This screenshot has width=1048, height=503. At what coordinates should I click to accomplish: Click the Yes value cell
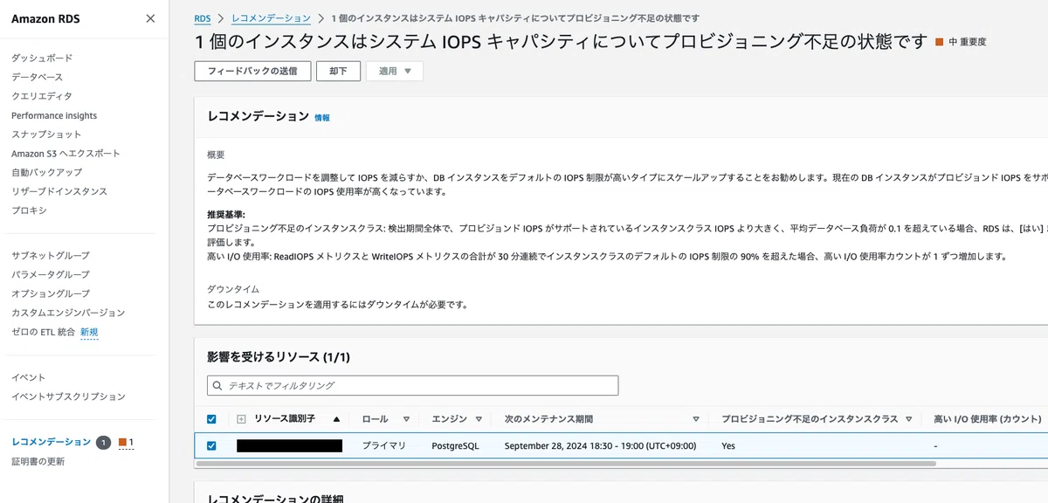click(728, 445)
